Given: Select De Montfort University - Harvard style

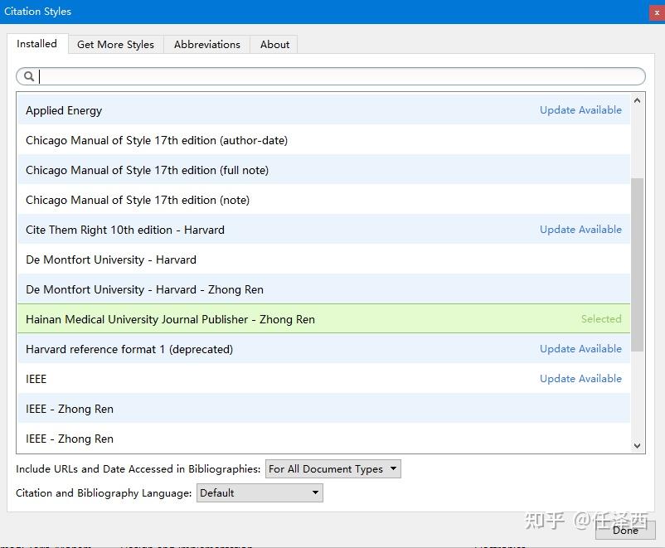Looking at the screenshot, I should pos(323,259).
